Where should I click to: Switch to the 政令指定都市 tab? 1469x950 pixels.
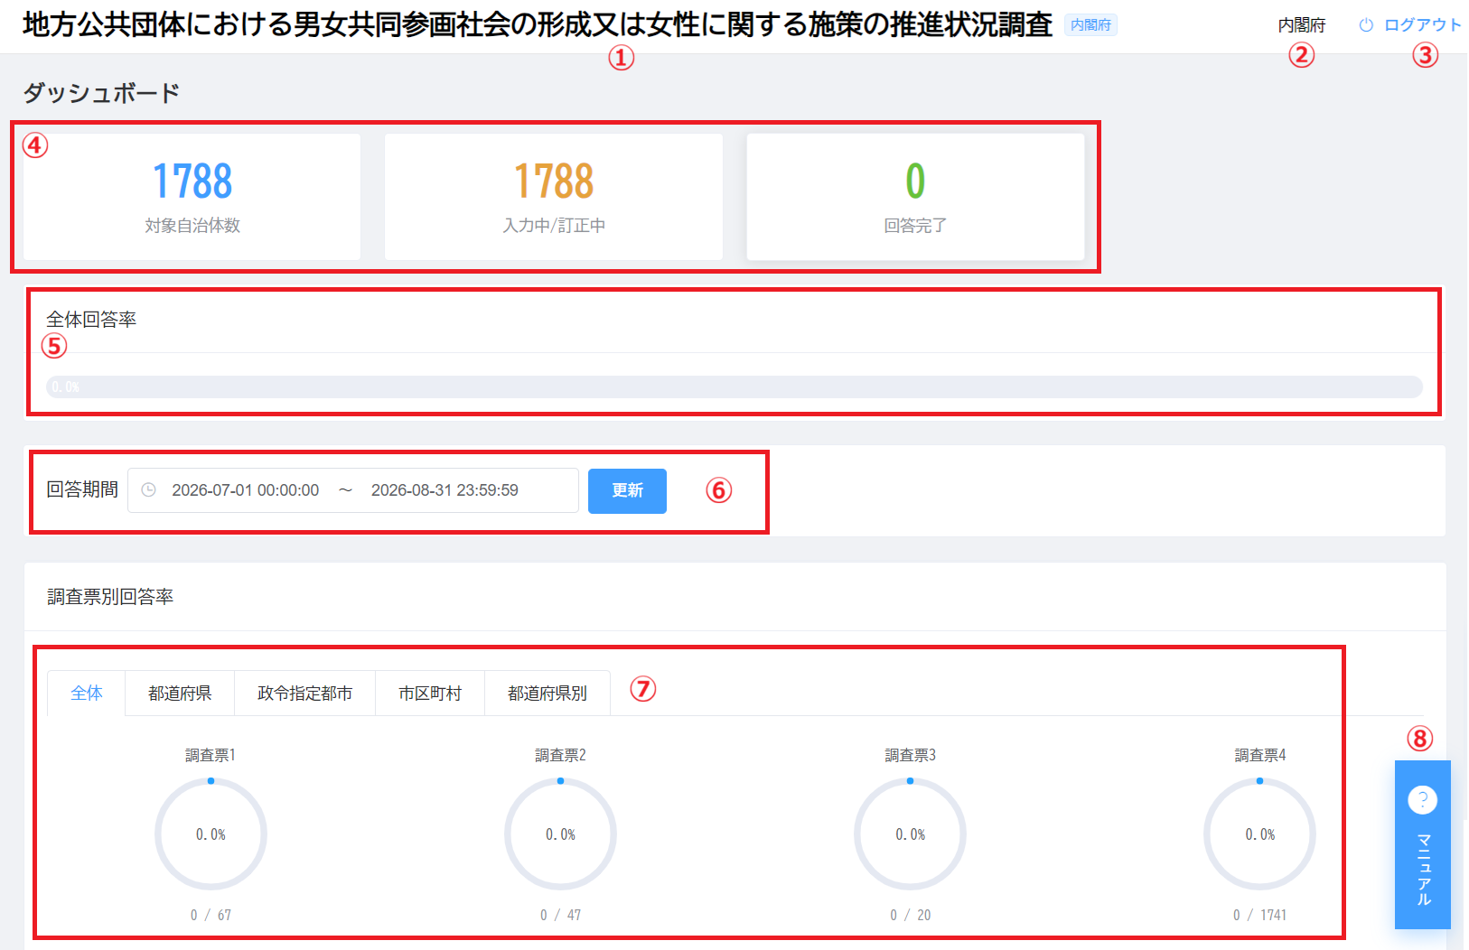304,693
